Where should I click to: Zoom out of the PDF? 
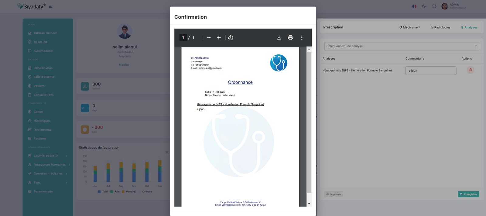tap(209, 38)
